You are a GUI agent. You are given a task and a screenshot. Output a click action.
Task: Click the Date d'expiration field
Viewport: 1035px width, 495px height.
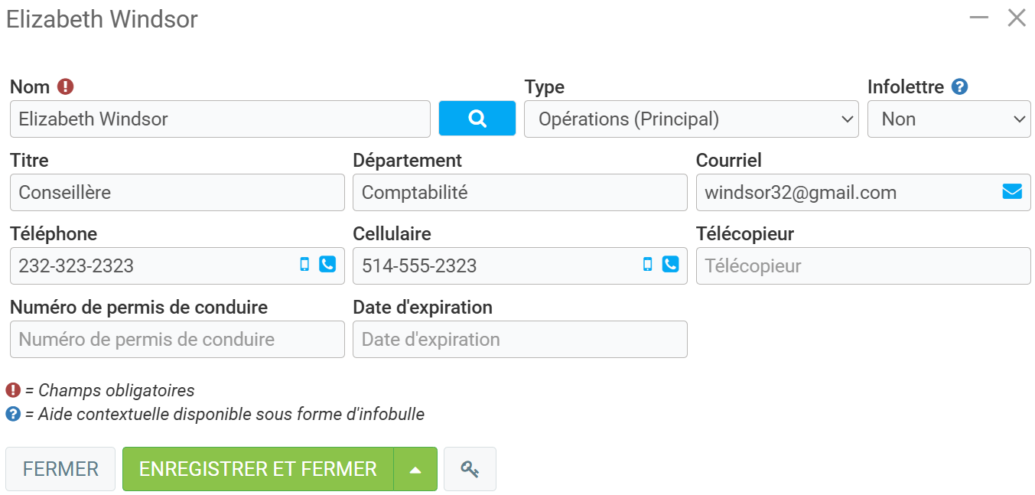point(519,340)
